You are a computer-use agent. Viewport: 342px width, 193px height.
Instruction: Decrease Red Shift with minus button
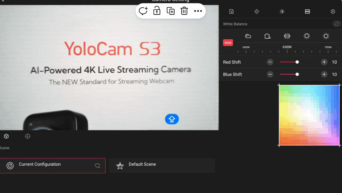coord(270,62)
